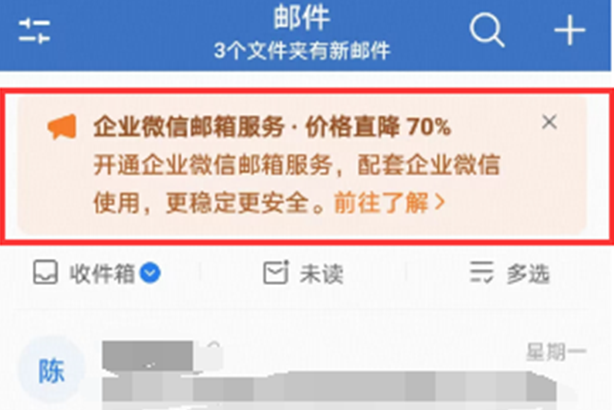Click the unread envelope icon

tap(276, 272)
